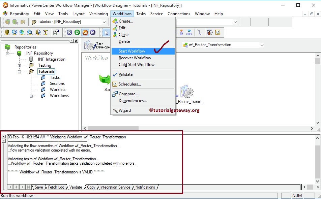Image resolution: width=321 pixels, height=199 pixels.
Task: Click the Link Tasks connector icon
Action: tap(200, 32)
